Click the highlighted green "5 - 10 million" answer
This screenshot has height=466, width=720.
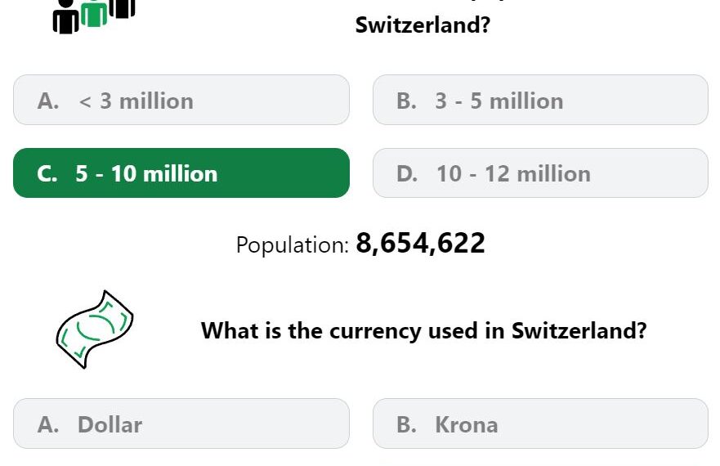point(181,173)
